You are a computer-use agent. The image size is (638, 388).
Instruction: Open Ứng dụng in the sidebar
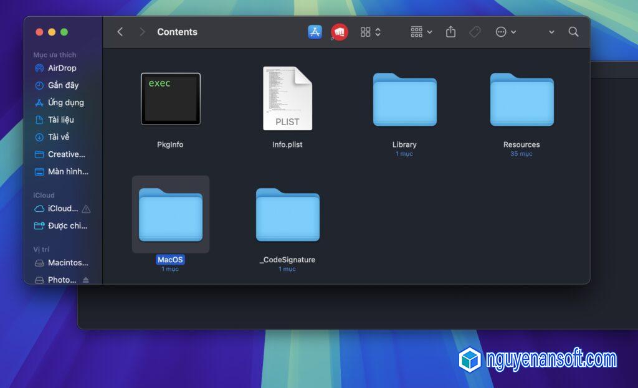(x=65, y=102)
